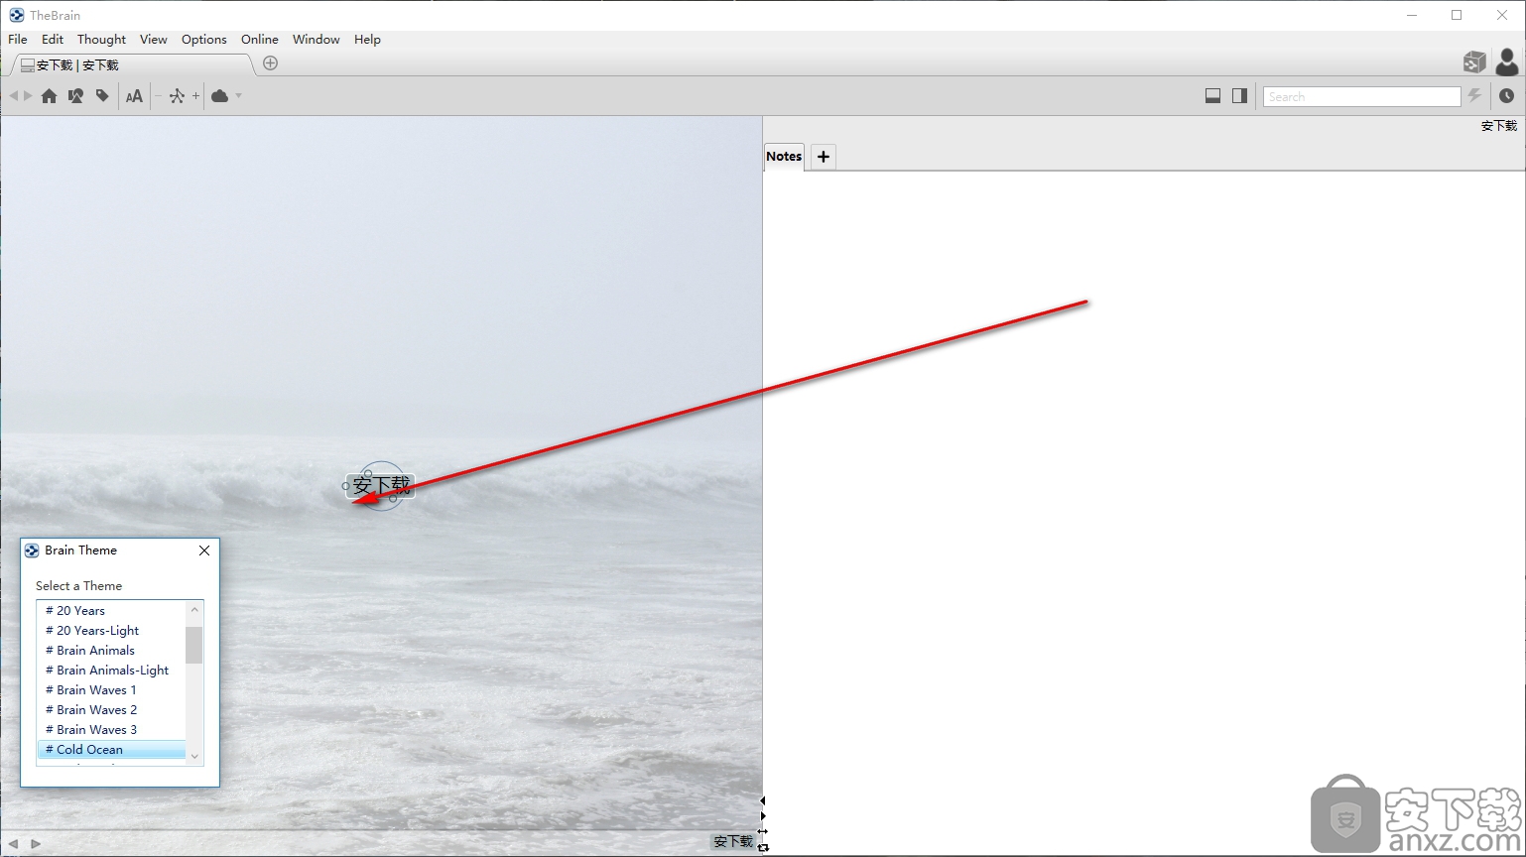Open the history clock icon

1506,96
